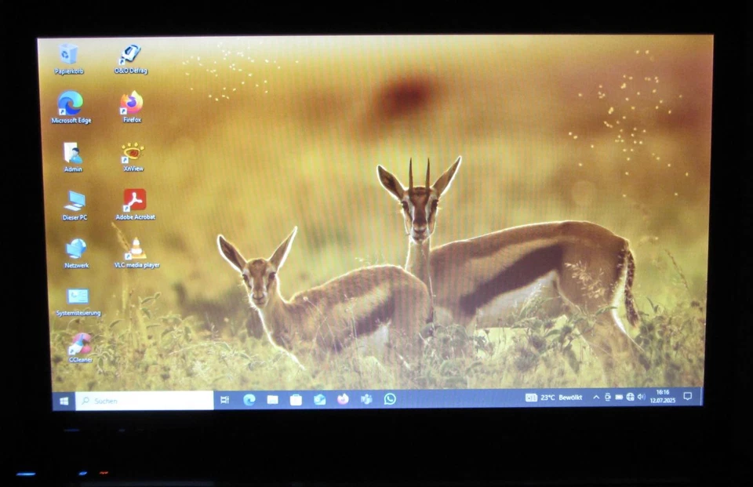
Task: Open the 23°C Bewölkt weather widget
Action: coord(553,397)
